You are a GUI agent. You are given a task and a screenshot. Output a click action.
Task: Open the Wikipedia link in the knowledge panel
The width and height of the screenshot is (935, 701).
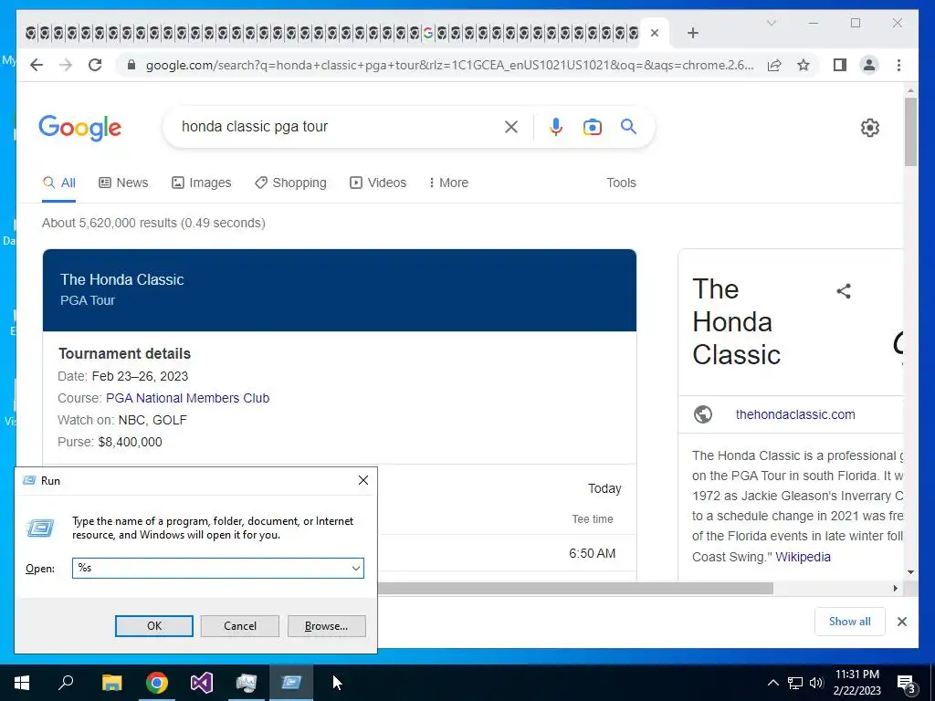(x=803, y=557)
